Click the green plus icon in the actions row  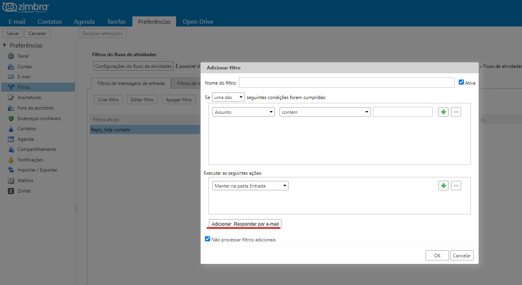point(443,186)
